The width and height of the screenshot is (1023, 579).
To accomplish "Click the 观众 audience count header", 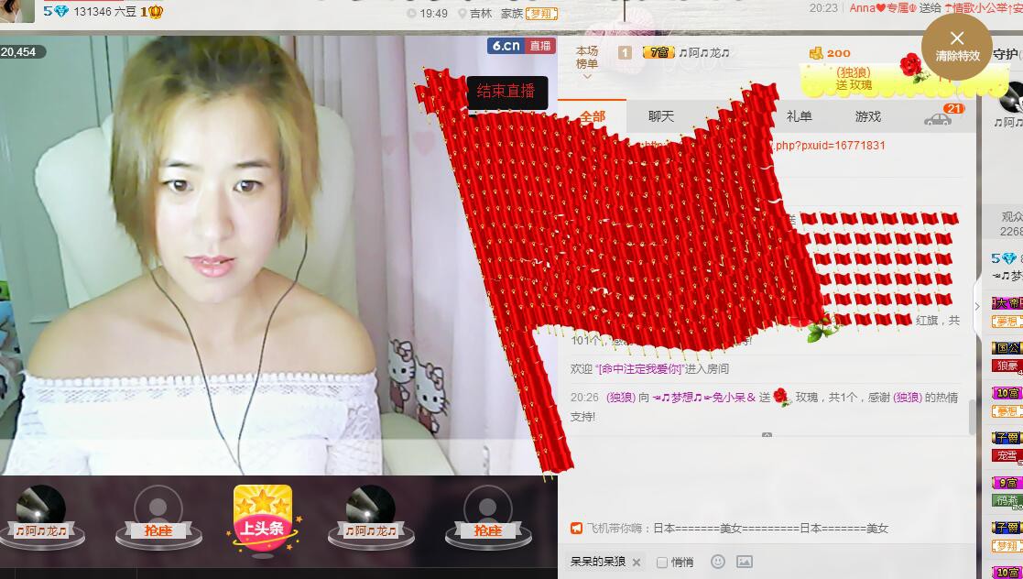I will tap(1012, 224).
